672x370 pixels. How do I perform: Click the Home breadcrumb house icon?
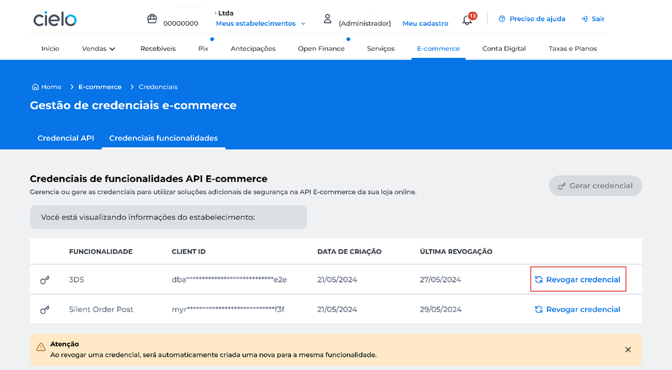point(35,87)
